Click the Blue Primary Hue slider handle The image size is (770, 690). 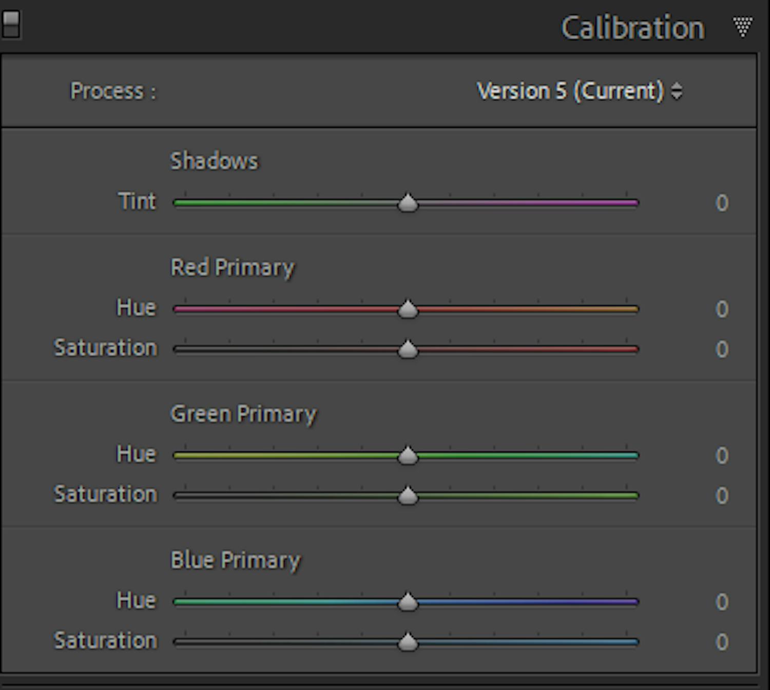point(408,602)
